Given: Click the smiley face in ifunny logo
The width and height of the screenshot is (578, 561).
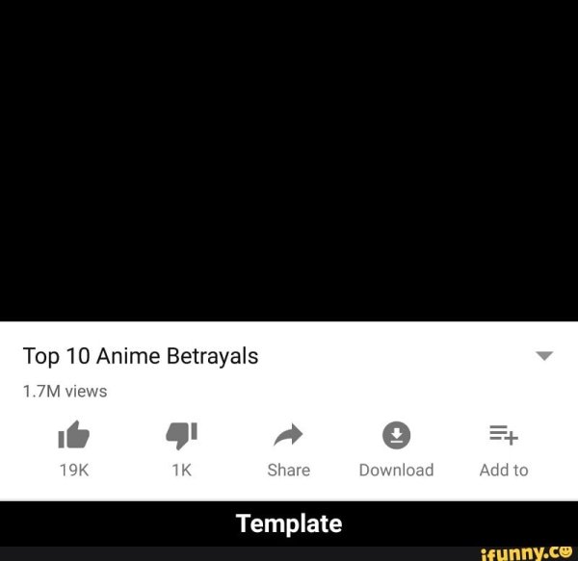Looking at the screenshot, I should (565, 551).
